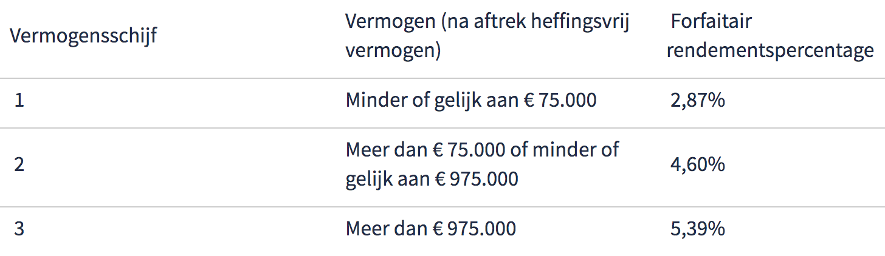Click the Minder of gelijk aan € 75.000 cell
Screen dimensions: 885x256
click(x=471, y=100)
